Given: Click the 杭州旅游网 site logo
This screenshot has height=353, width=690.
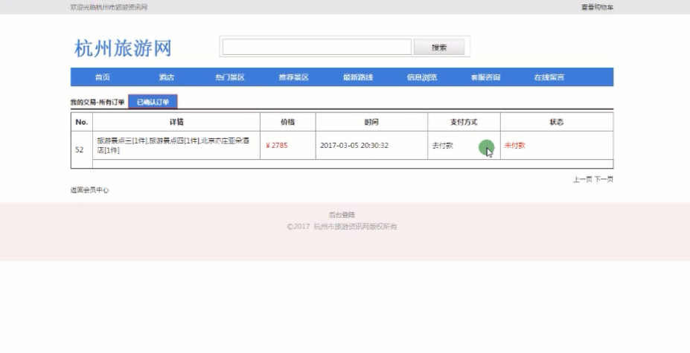Looking at the screenshot, I should [x=123, y=48].
